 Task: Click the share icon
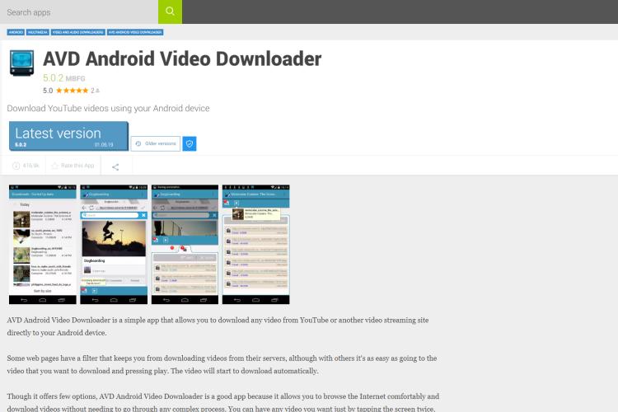pos(115,167)
